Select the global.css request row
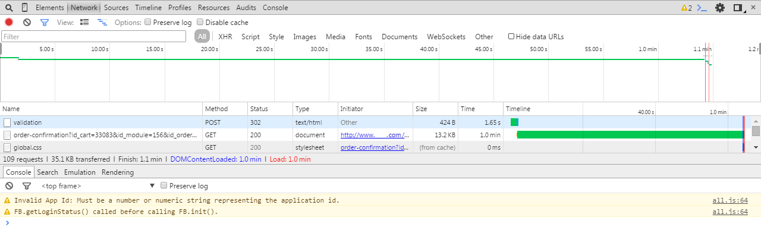 (x=376, y=147)
